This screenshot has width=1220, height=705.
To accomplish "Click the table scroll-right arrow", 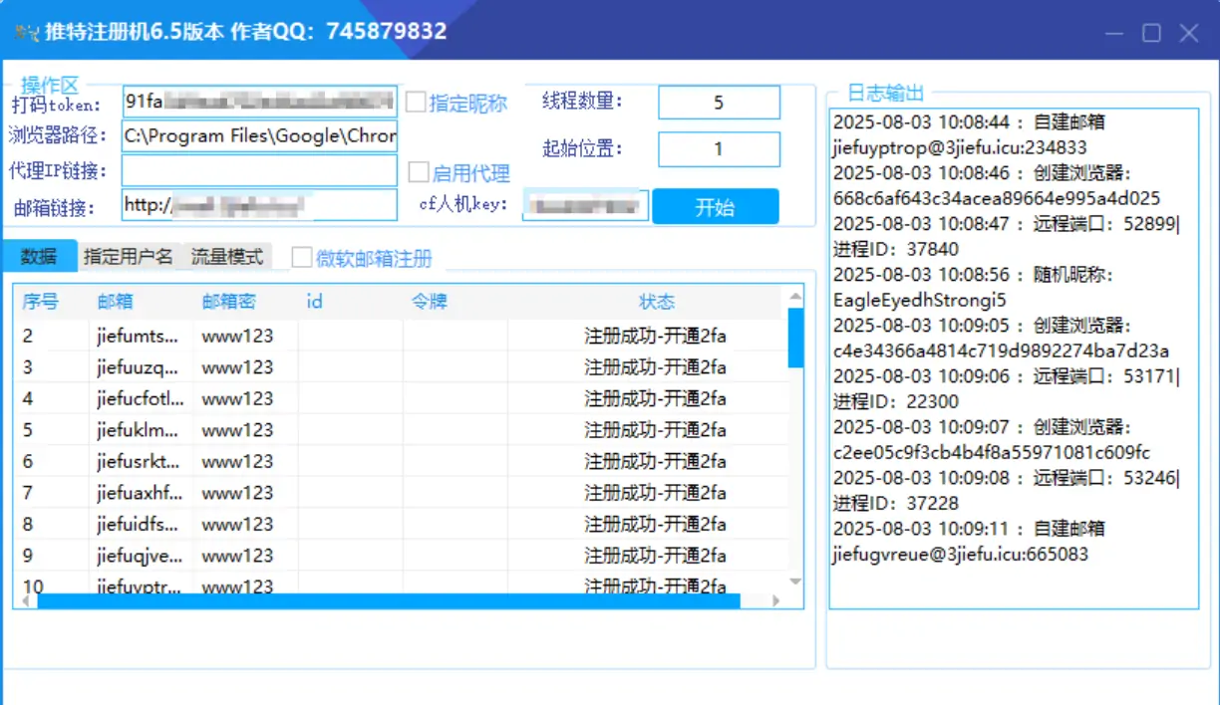I will tap(775, 601).
